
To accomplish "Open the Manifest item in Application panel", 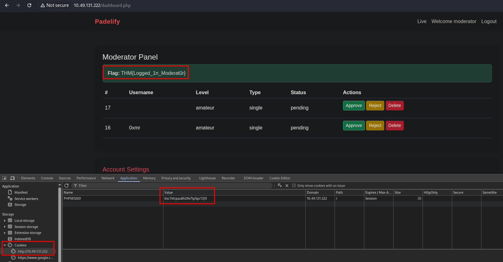I will 21,192.
